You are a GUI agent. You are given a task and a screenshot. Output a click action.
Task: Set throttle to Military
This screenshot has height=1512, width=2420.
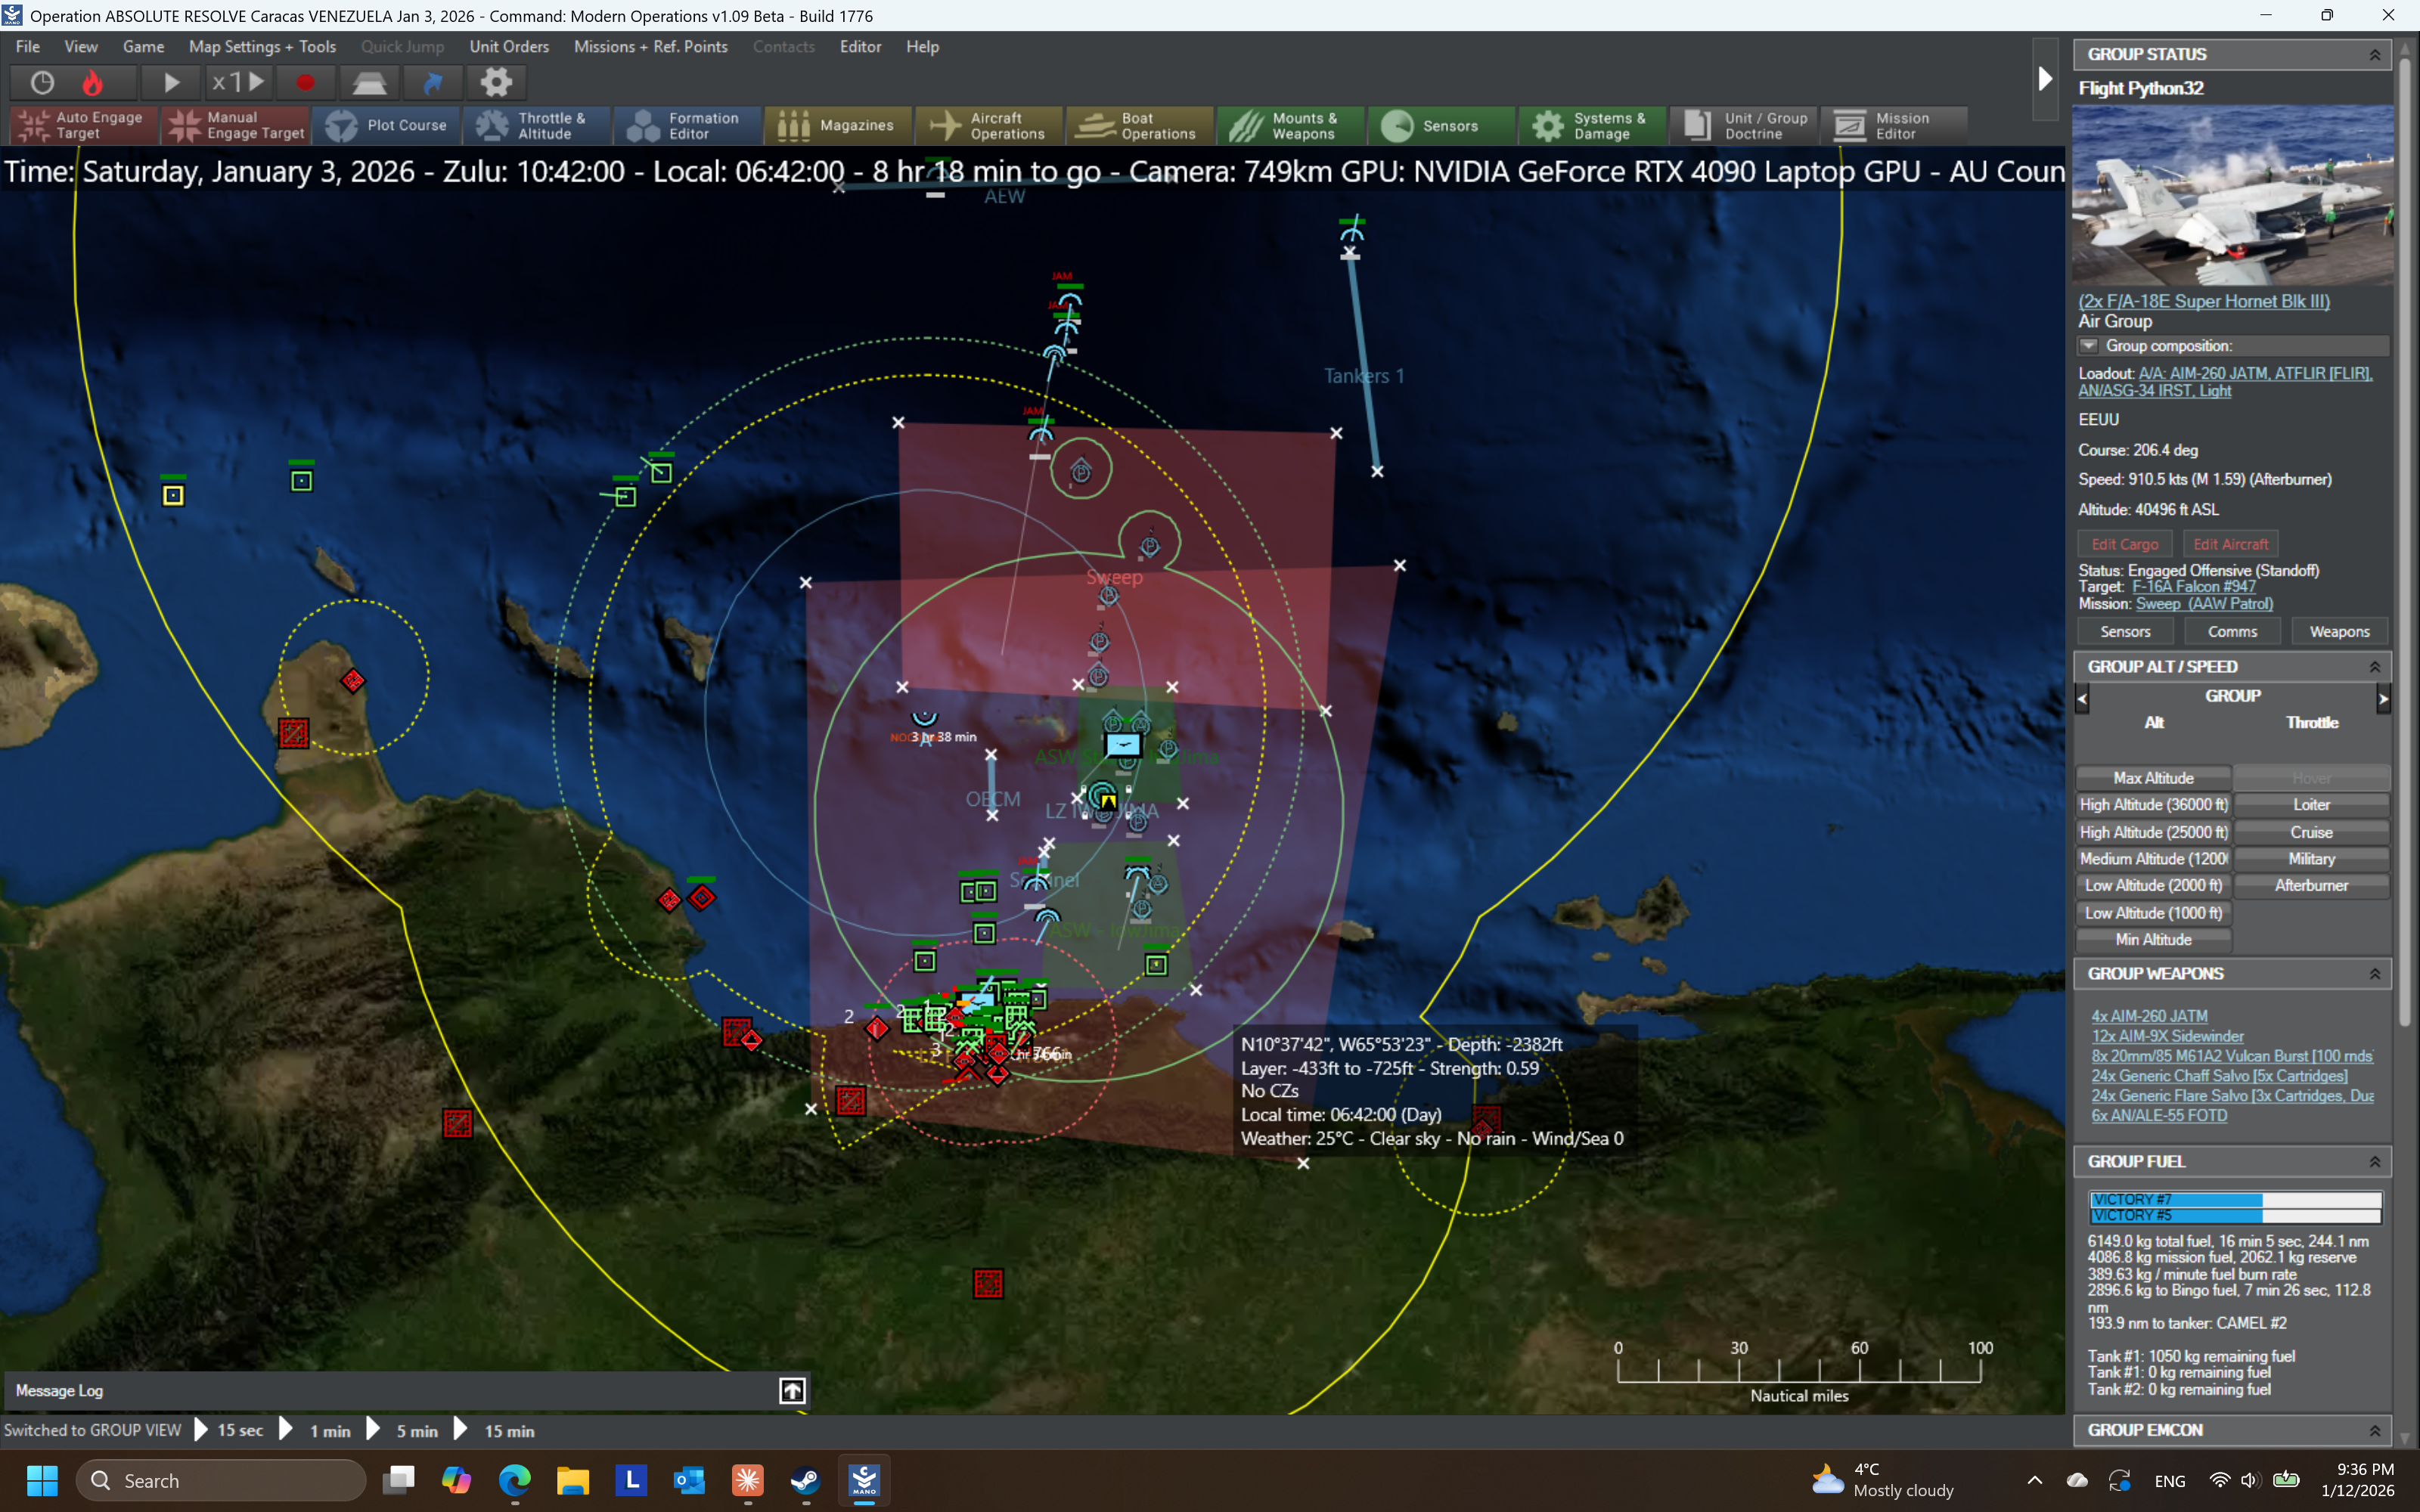2311,859
